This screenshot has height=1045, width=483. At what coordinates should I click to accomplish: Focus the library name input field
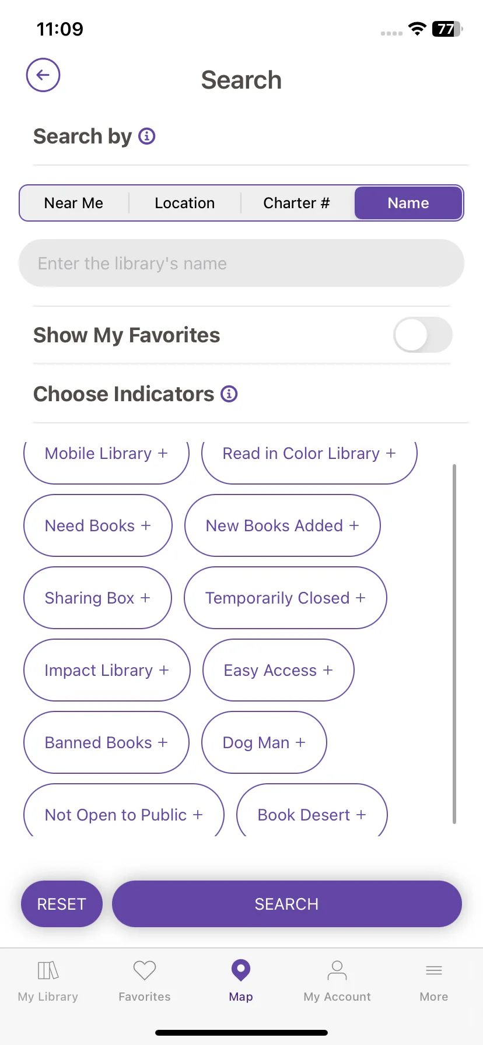(x=242, y=263)
